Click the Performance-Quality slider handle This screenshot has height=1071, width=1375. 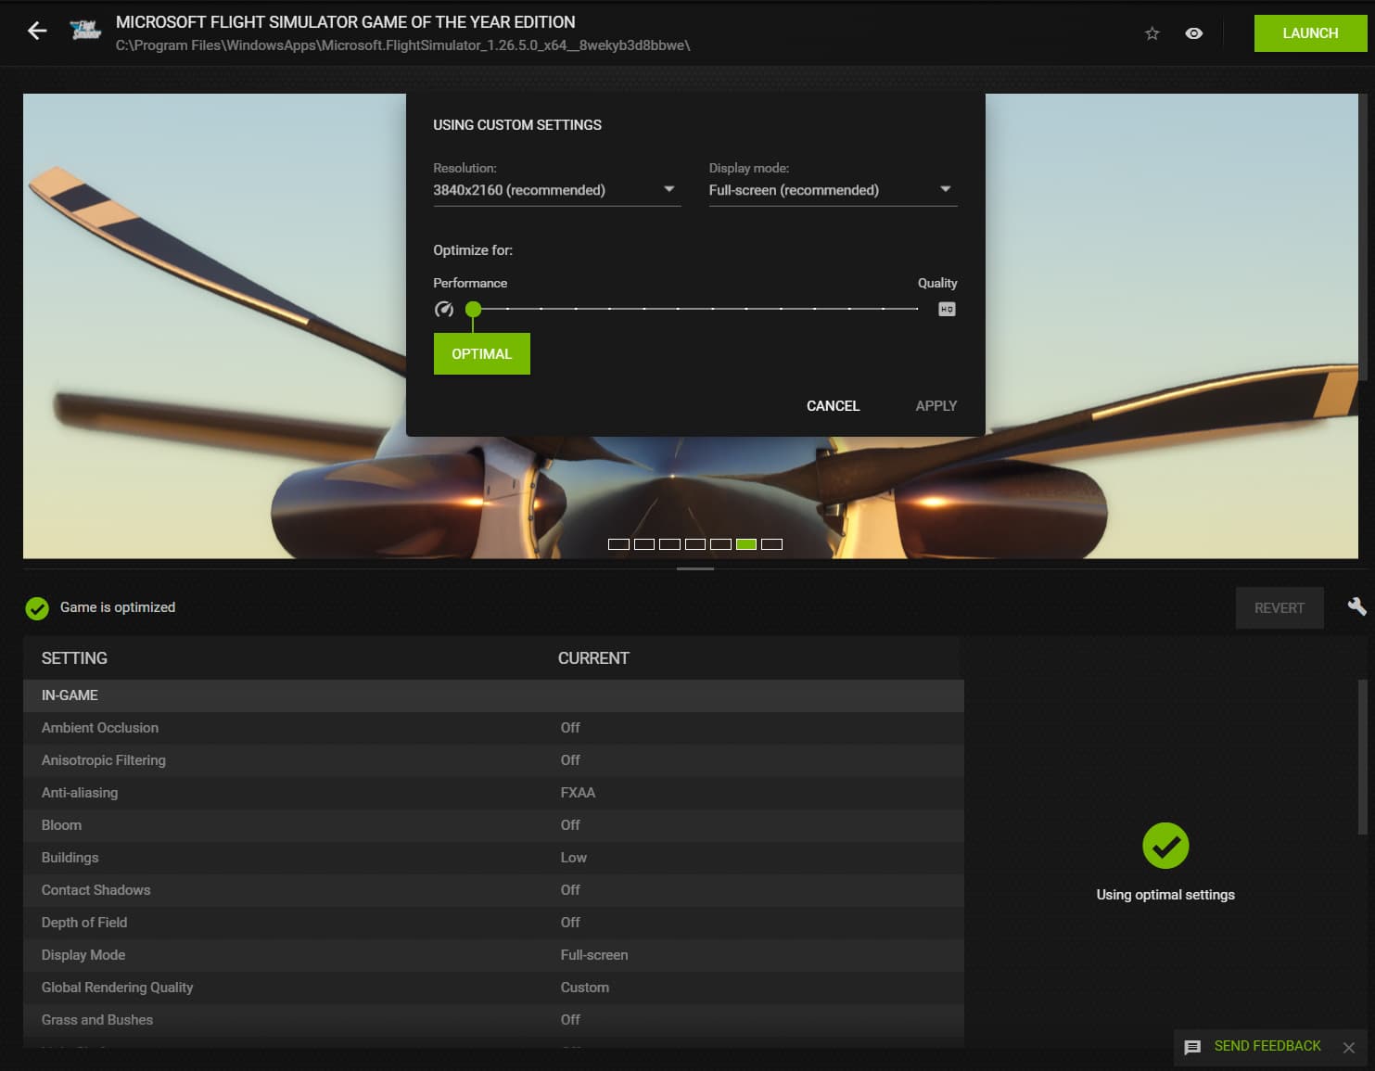pos(473,309)
